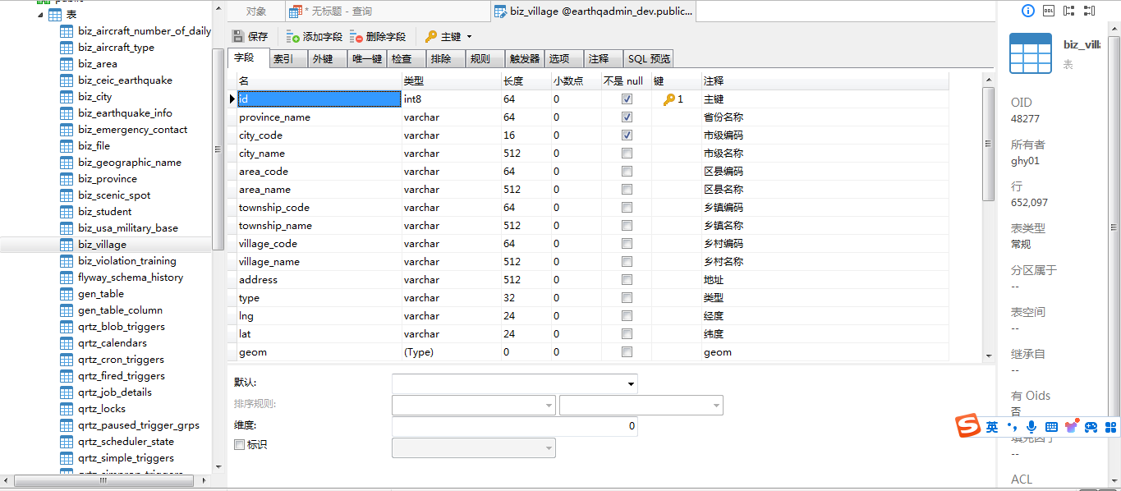1121x491 pixels.
Task: Click the (Type) cell in geom row
Action: pyautogui.click(x=452, y=352)
